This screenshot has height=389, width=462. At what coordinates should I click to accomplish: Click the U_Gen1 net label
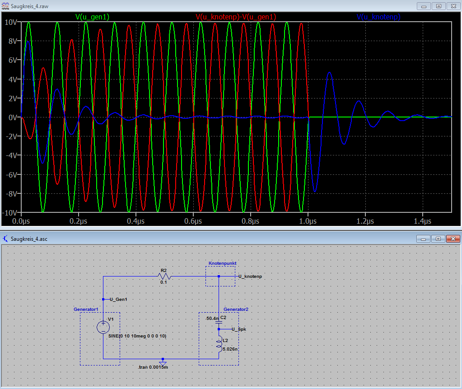click(118, 299)
